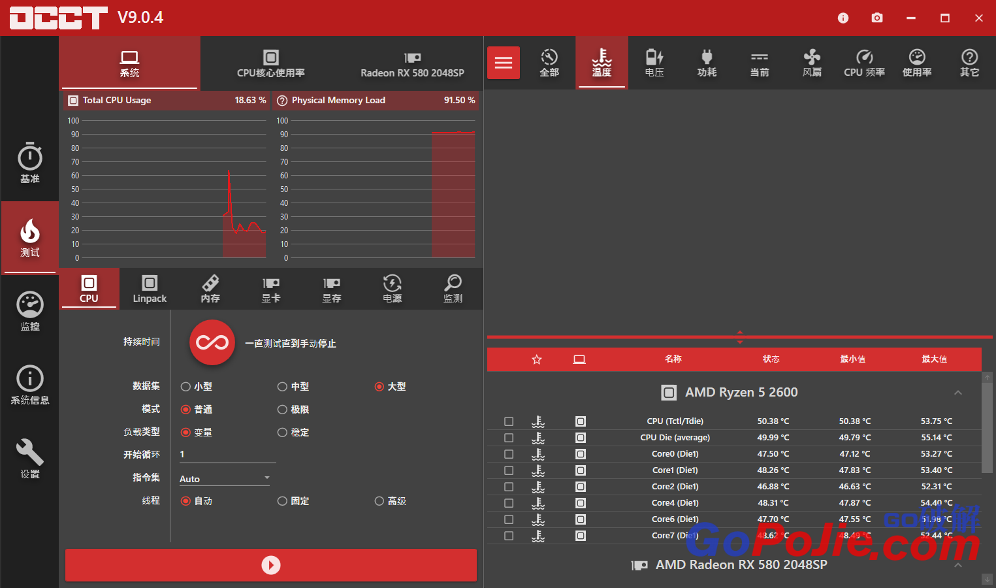Click chip icon of Core0 (Die1) row
Screen dimensions: 996x588
coord(581,454)
